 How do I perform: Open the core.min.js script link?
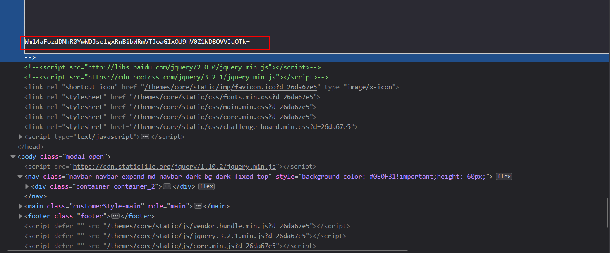191,246
